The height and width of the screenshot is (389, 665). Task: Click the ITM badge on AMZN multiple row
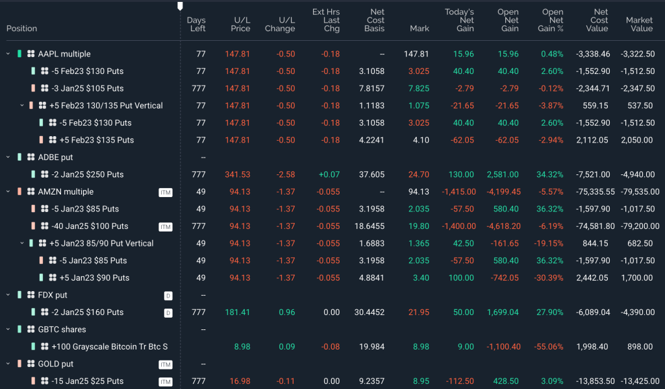166,192
